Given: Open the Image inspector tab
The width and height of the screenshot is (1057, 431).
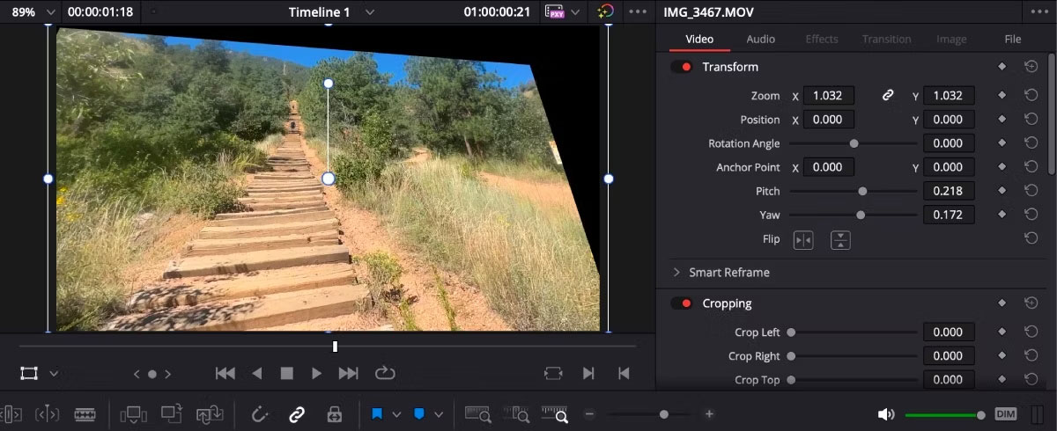Looking at the screenshot, I should point(951,39).
